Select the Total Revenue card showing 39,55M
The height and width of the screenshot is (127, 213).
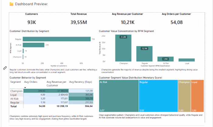(79, 22)
